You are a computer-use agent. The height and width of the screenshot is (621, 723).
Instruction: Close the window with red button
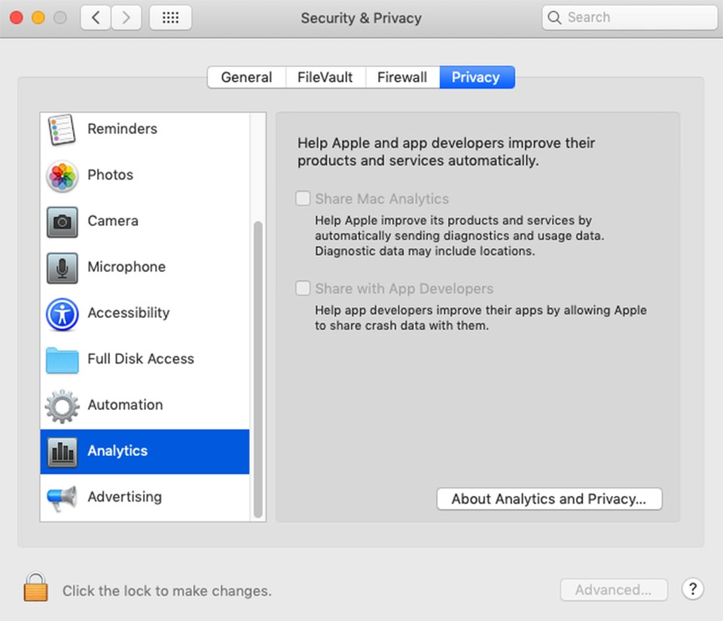tap(16, 17)
